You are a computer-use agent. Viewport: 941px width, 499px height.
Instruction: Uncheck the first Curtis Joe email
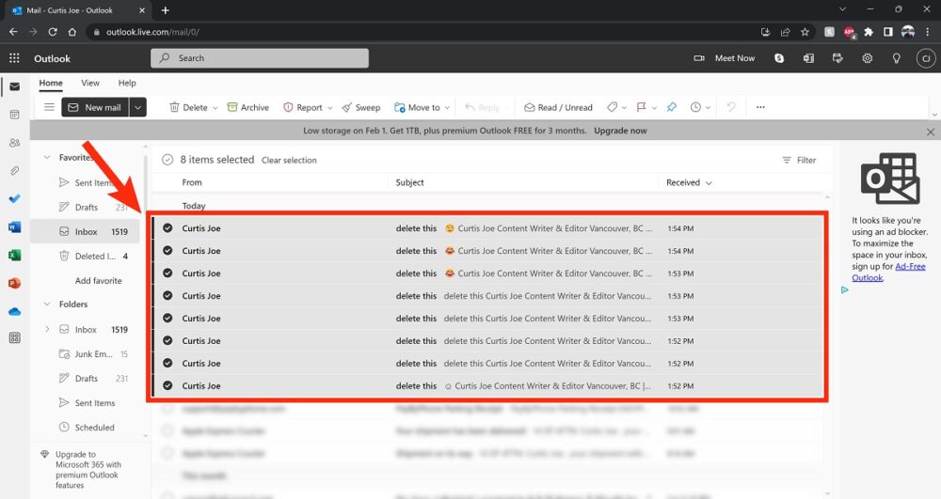point(167,228)
